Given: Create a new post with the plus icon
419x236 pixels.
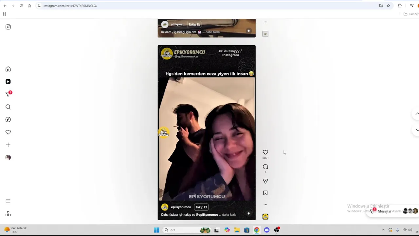Looking at the screenshot, I should tap(8, 145).
